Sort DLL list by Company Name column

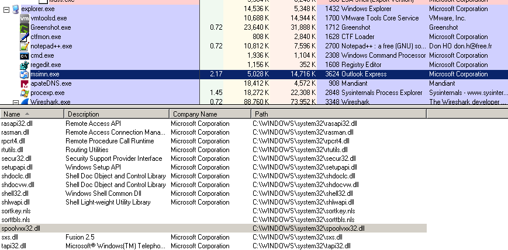tap(210, 114)
